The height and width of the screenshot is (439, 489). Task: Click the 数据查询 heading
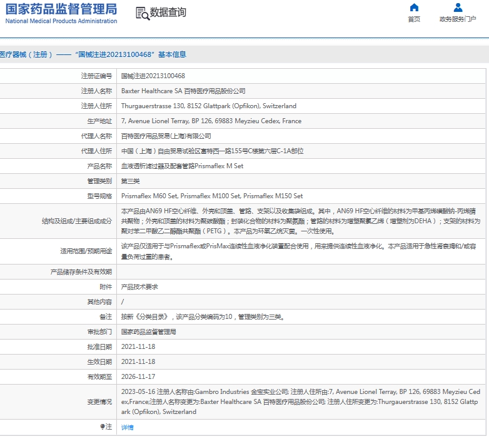[168, 13]
